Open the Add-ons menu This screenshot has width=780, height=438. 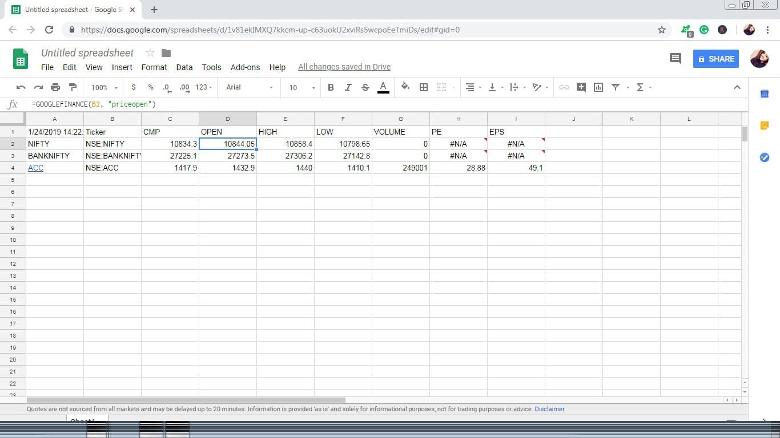pyautogui.click(x=245, y=67)
